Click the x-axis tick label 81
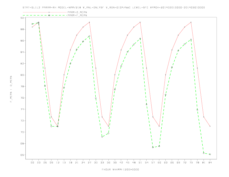Screen dimensions: 229x177 tap(204, 163)
